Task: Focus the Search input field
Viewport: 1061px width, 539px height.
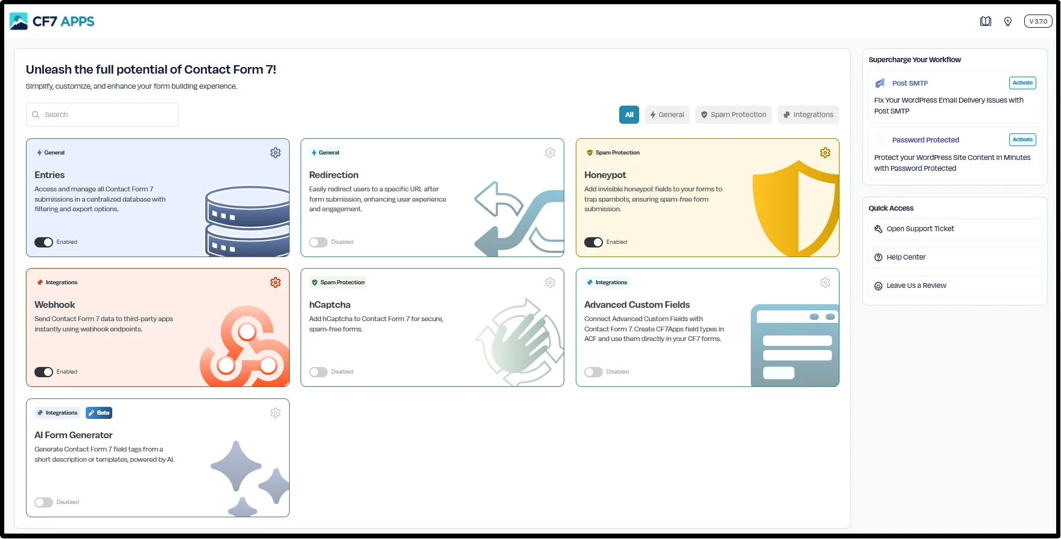Action: 102,115
